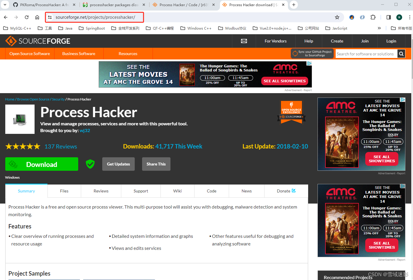Click the green Download button

42,164
